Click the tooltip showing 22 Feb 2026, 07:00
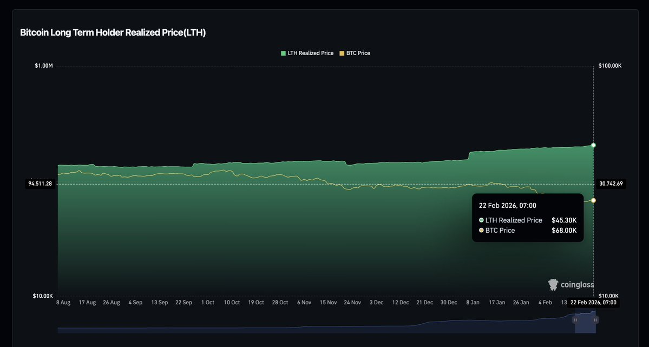 click(x=527, y=218)
